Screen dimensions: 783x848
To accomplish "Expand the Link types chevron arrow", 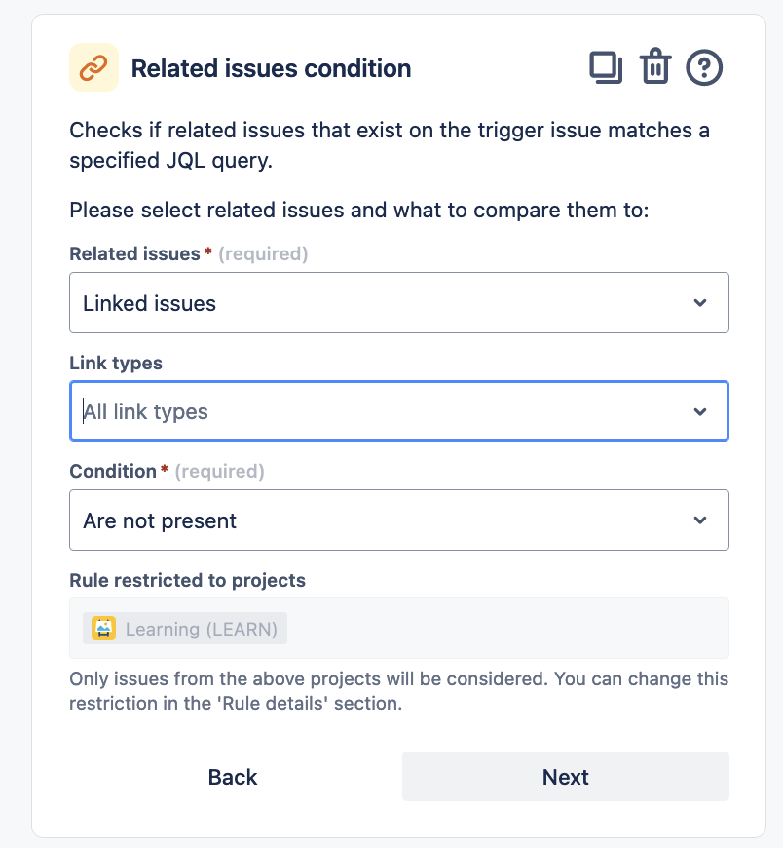I will [x=700, y=411].
